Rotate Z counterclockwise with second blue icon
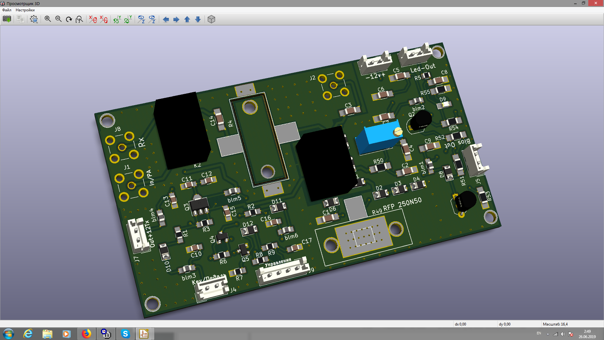The image size is (604, 340). click(152, 19)
